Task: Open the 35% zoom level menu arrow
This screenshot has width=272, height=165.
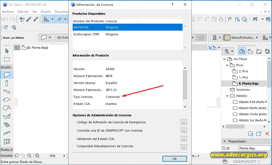Action: click(64, 156)
